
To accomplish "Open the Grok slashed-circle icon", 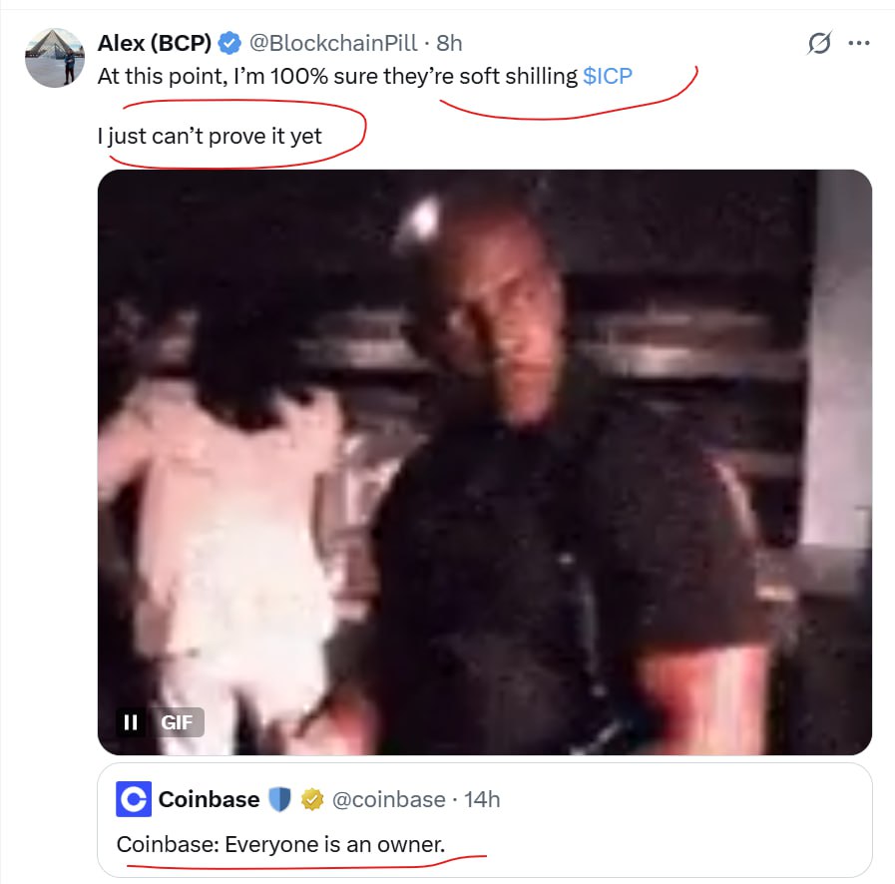I will point(819,44).
